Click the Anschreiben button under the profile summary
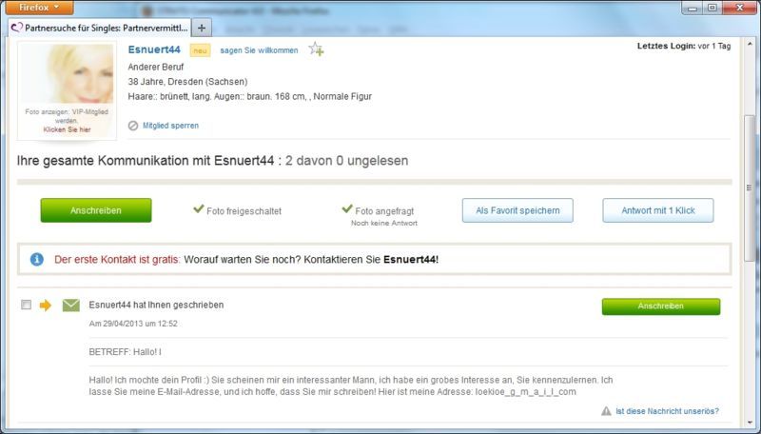The image size is (761, 434). pos(95,210)
